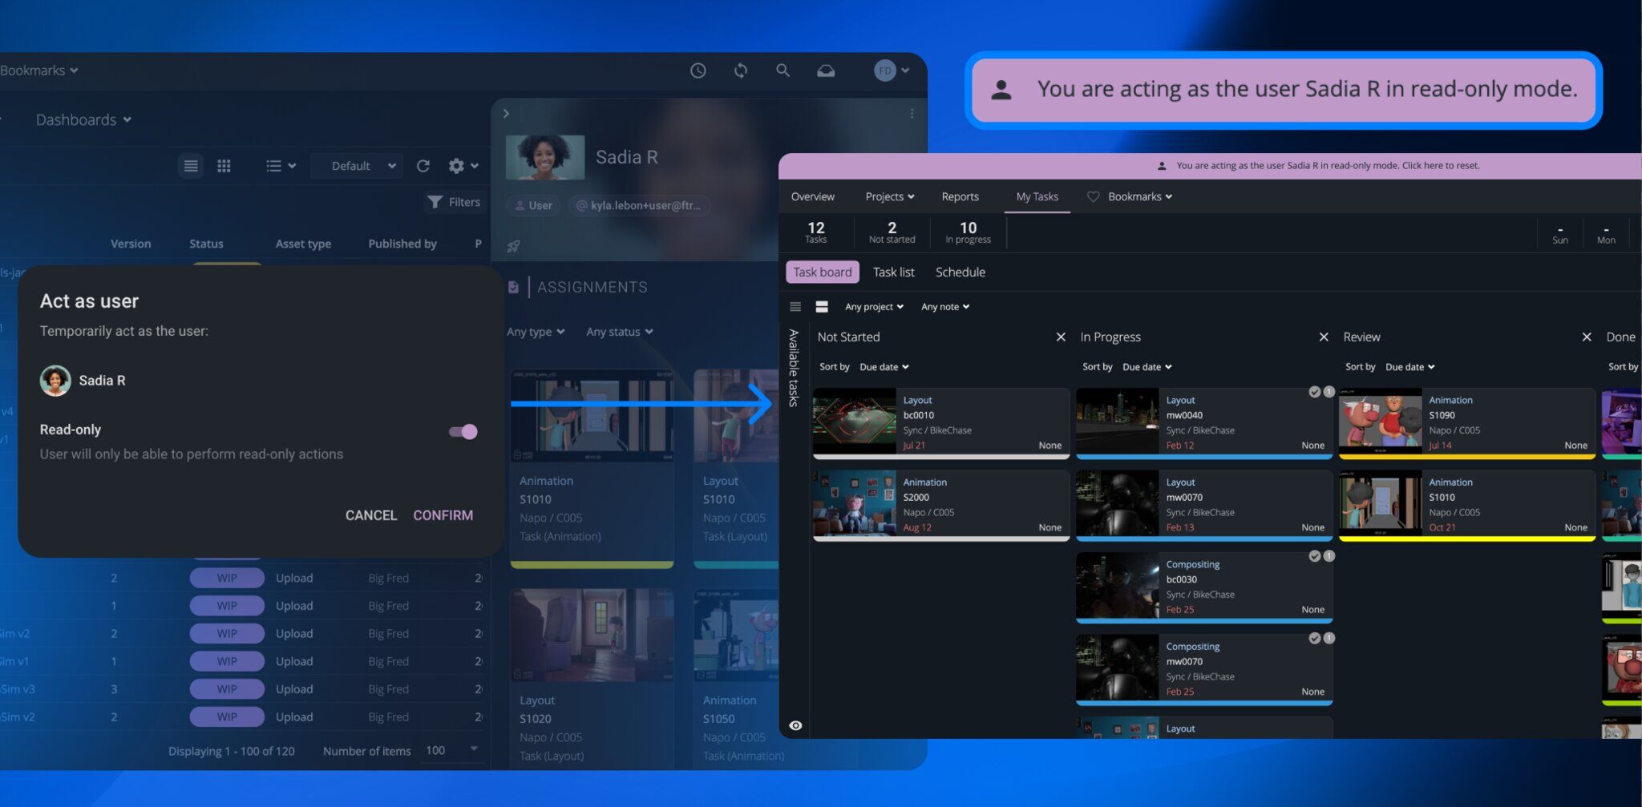This screenshot has height=807, width=1642.
Task: Switch to the Overview tab
Action: 812,197
